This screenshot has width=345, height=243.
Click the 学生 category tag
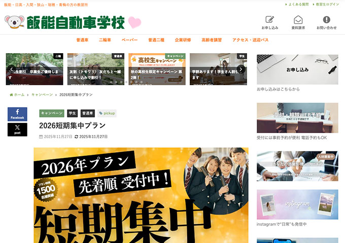coord(72,113)
